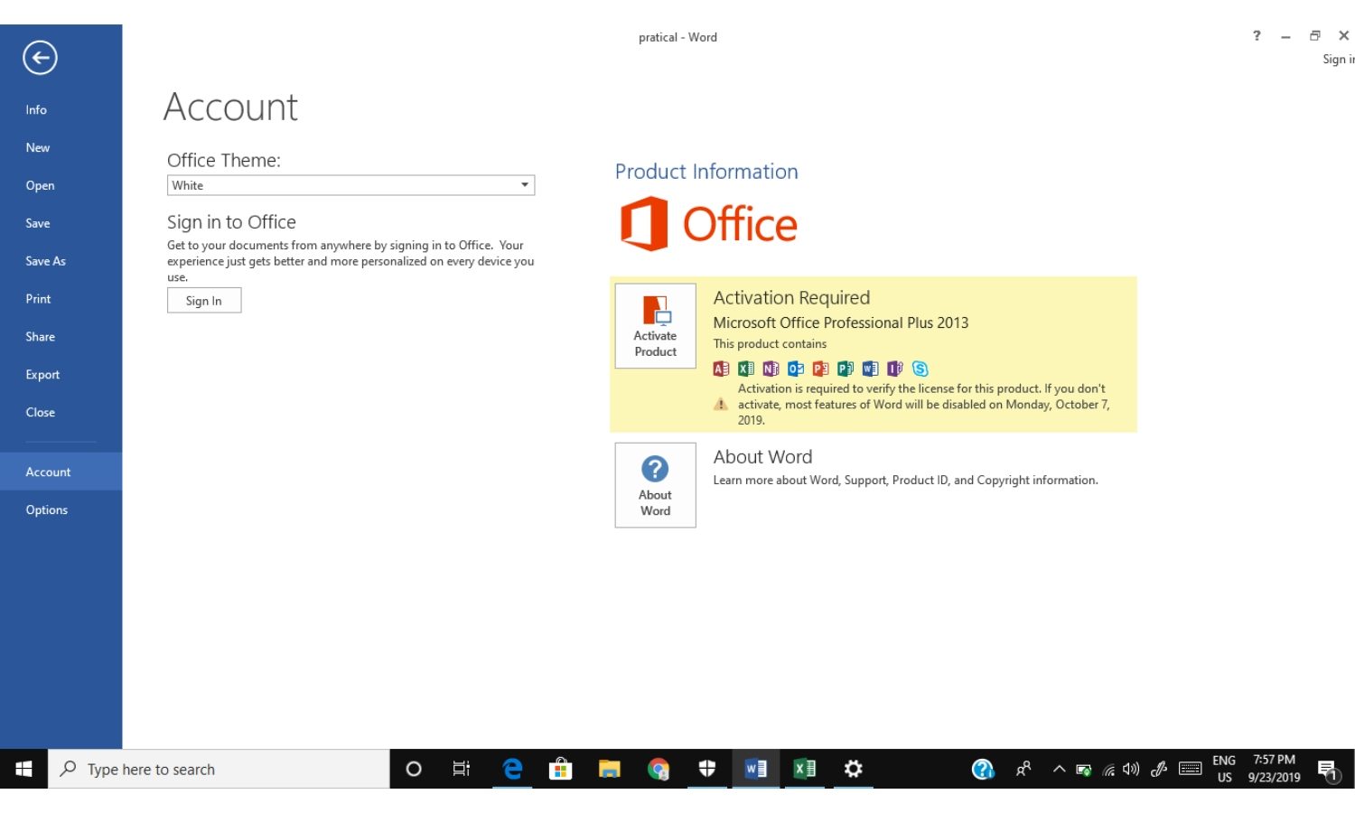
Task: Open the Wi-Fi network icon in tray
Action: pyautogui.click(x=1108, y=770)
